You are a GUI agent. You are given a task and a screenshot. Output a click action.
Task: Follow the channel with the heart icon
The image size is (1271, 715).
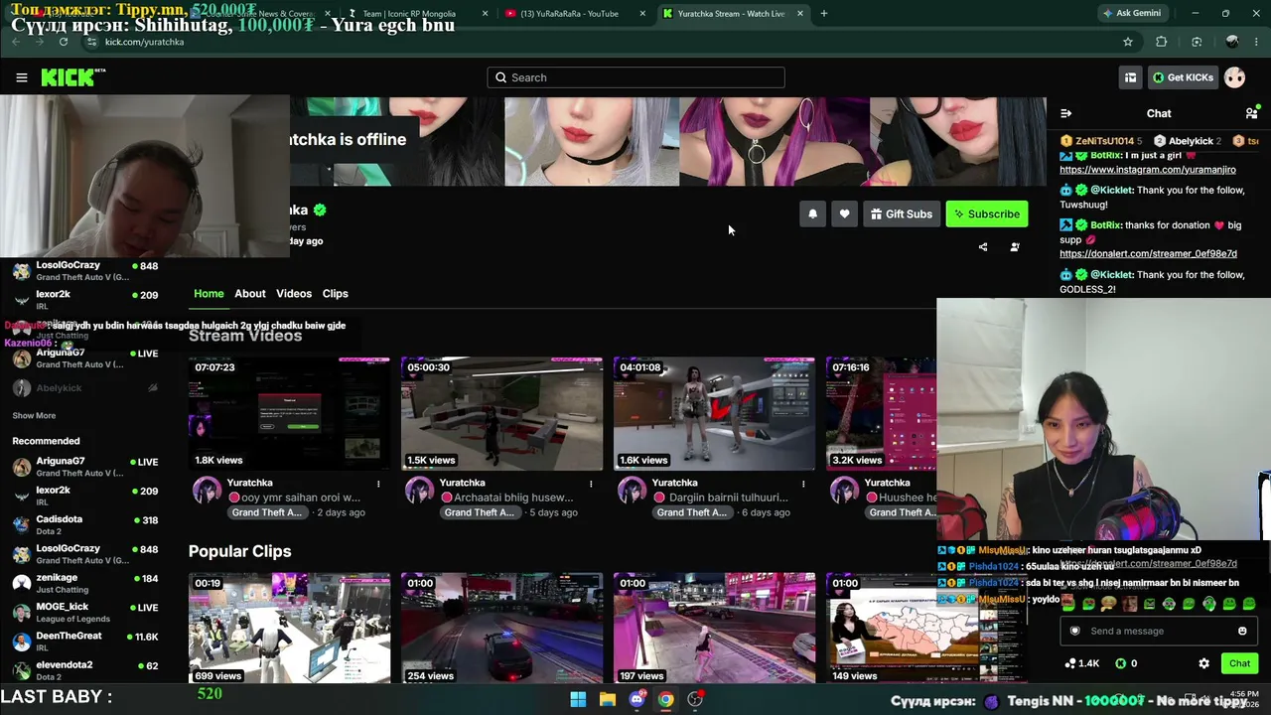coord(844,214)
